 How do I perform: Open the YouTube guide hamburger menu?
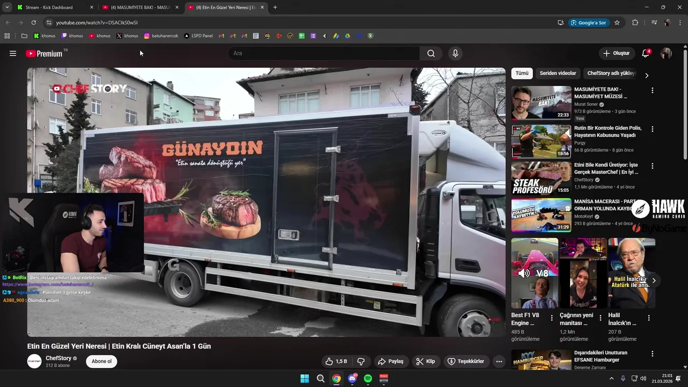[13, 53]
